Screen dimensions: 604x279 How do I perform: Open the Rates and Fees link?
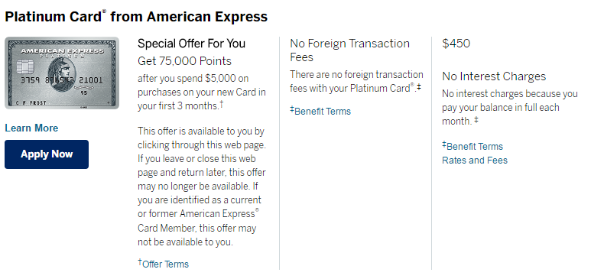pos(475,161)
